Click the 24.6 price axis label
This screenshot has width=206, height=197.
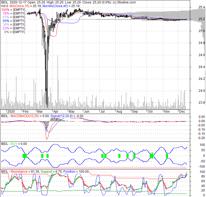pyautogui.click(x=202, y=55)
